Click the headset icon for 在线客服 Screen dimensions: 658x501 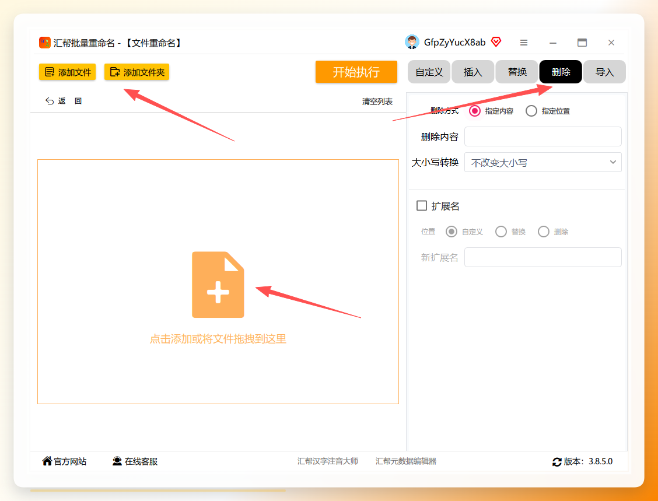[117, 461]
